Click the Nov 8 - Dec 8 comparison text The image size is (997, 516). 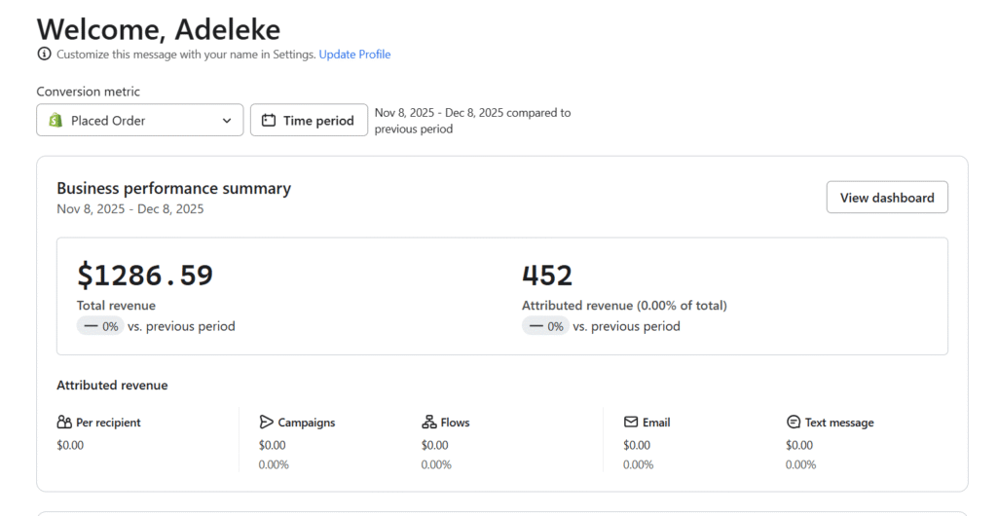click(x=472, y=121)
